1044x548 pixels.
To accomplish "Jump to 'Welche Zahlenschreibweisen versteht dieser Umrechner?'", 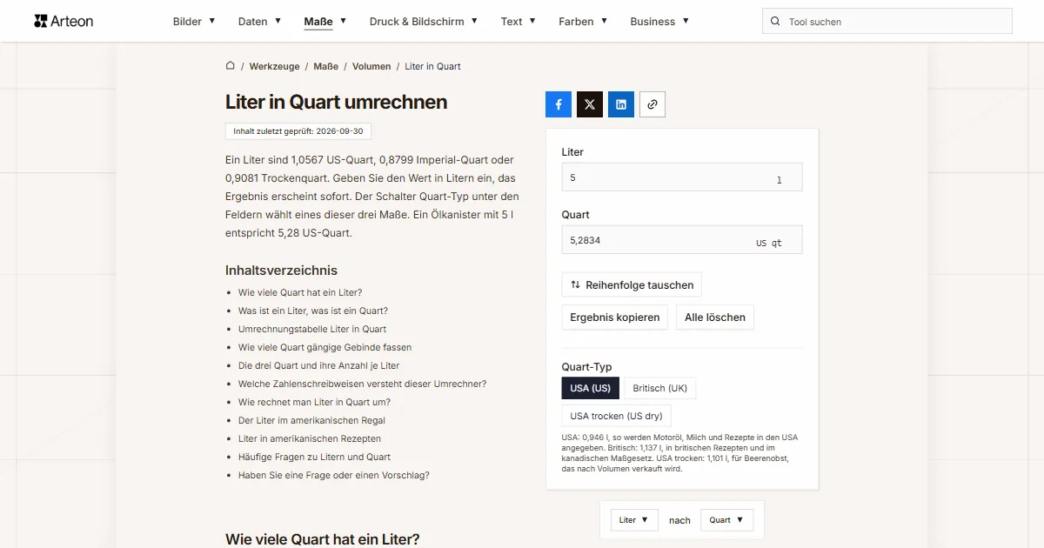I will (x=363, y=384).
